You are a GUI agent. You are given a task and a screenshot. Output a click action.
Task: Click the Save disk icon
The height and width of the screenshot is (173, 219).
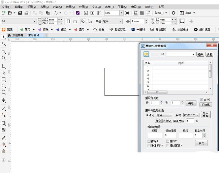point(20,13)
